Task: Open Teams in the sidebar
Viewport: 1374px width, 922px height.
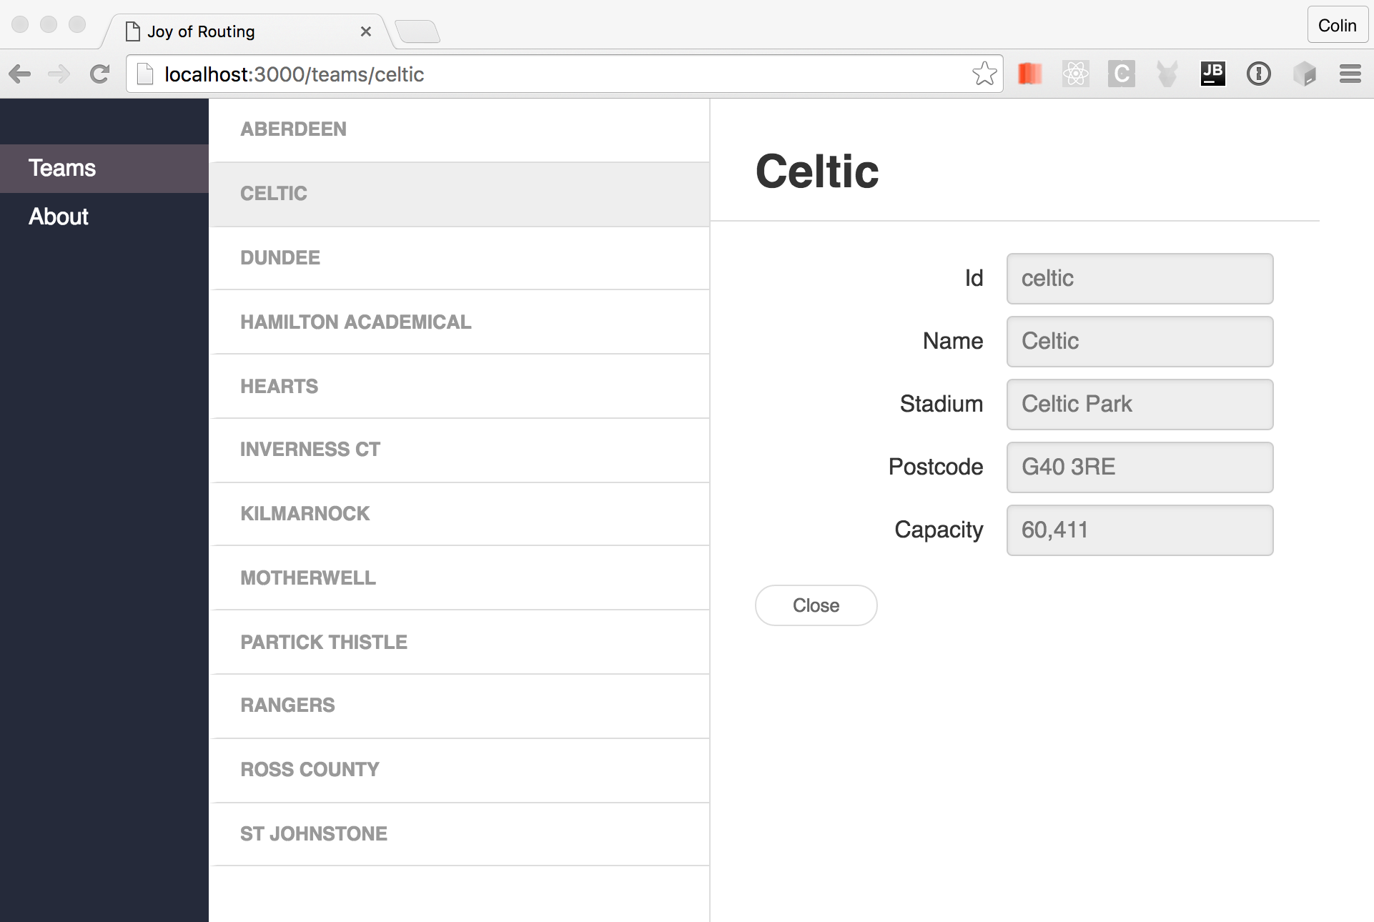Action: pyautogui.click(x=104, y=169)
